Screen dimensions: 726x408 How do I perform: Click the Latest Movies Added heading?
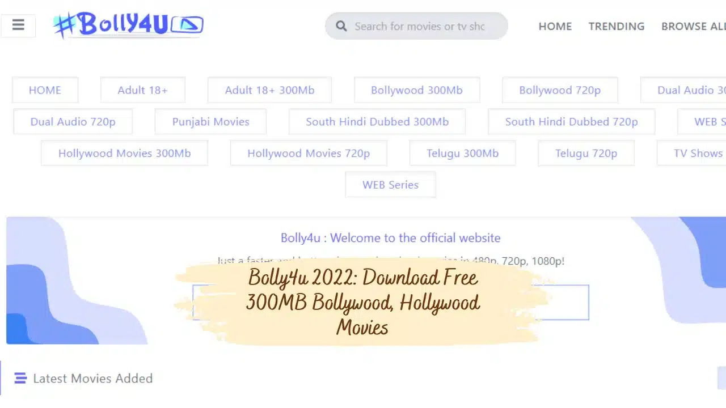click(93, 378)
